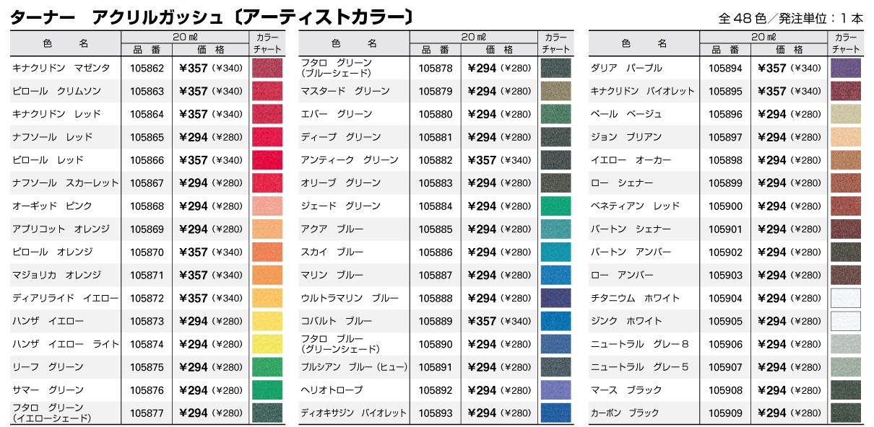Image resolution: width=874 pixels, height=427 pixels.
Task: Choose the ダリア パープル color swatch
Action: tap(846, 68)
